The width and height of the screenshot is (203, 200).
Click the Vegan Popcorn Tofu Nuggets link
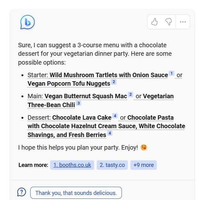pos(69,83)
